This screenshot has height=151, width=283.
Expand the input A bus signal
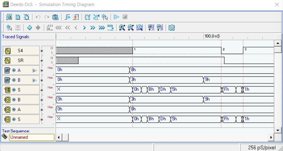[14, 70]
